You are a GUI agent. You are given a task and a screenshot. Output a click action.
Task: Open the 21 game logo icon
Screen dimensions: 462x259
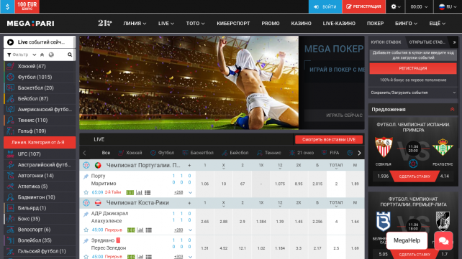coord(105,23)
